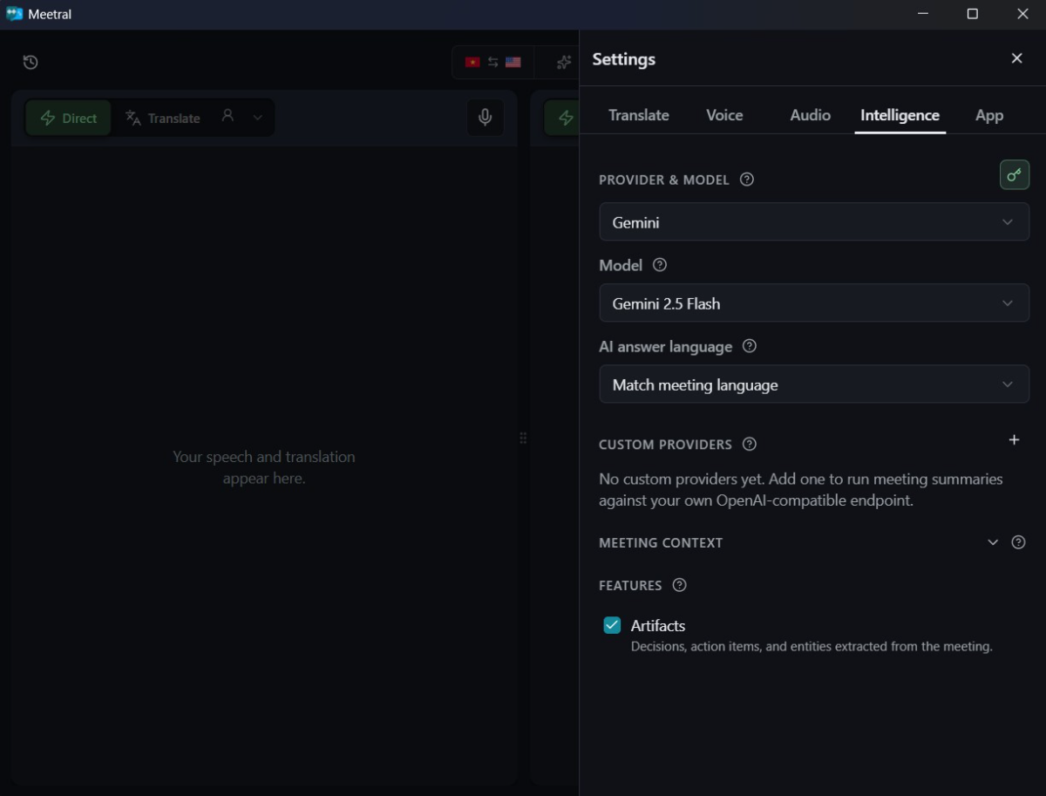The width and height of the screenshot is (1046, 796).
Task: Click help icon beside Provider & Model
Action: (746, 179)
